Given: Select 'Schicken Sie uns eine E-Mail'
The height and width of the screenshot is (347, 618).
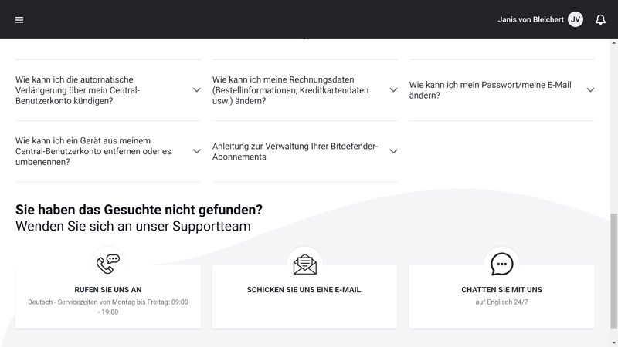Looking at the screenshot, I should [305, 290].
